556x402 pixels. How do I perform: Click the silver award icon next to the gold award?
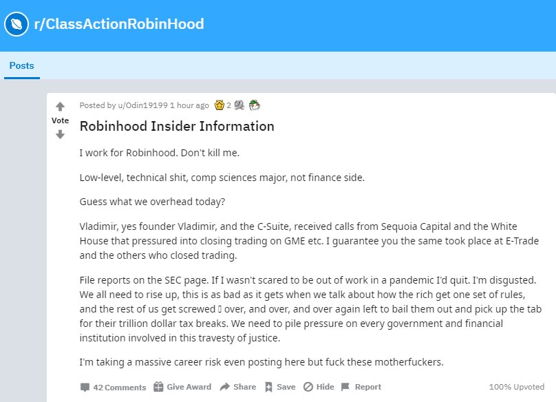[239, 105]
